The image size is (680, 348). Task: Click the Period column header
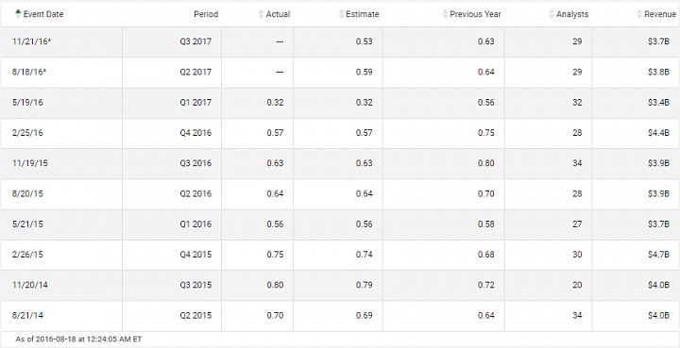click(206, 14)
